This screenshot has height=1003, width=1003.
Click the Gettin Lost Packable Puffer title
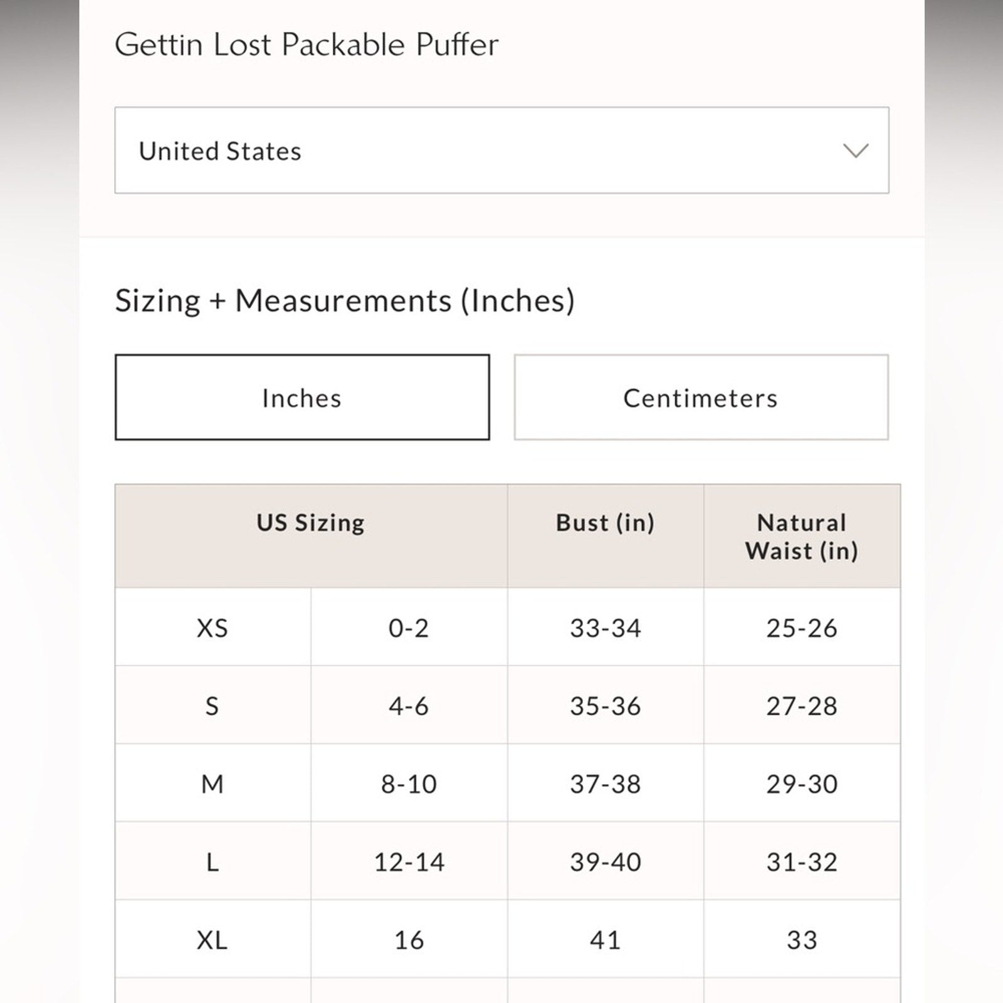pos(307,45)
